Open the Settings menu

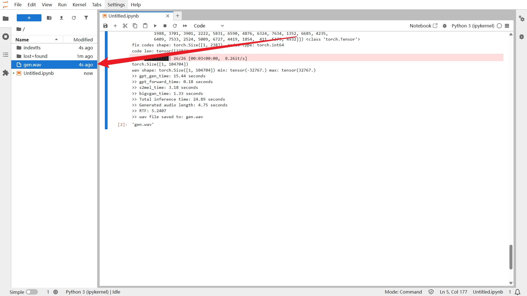pyautogui.click(x=116, y=5)
